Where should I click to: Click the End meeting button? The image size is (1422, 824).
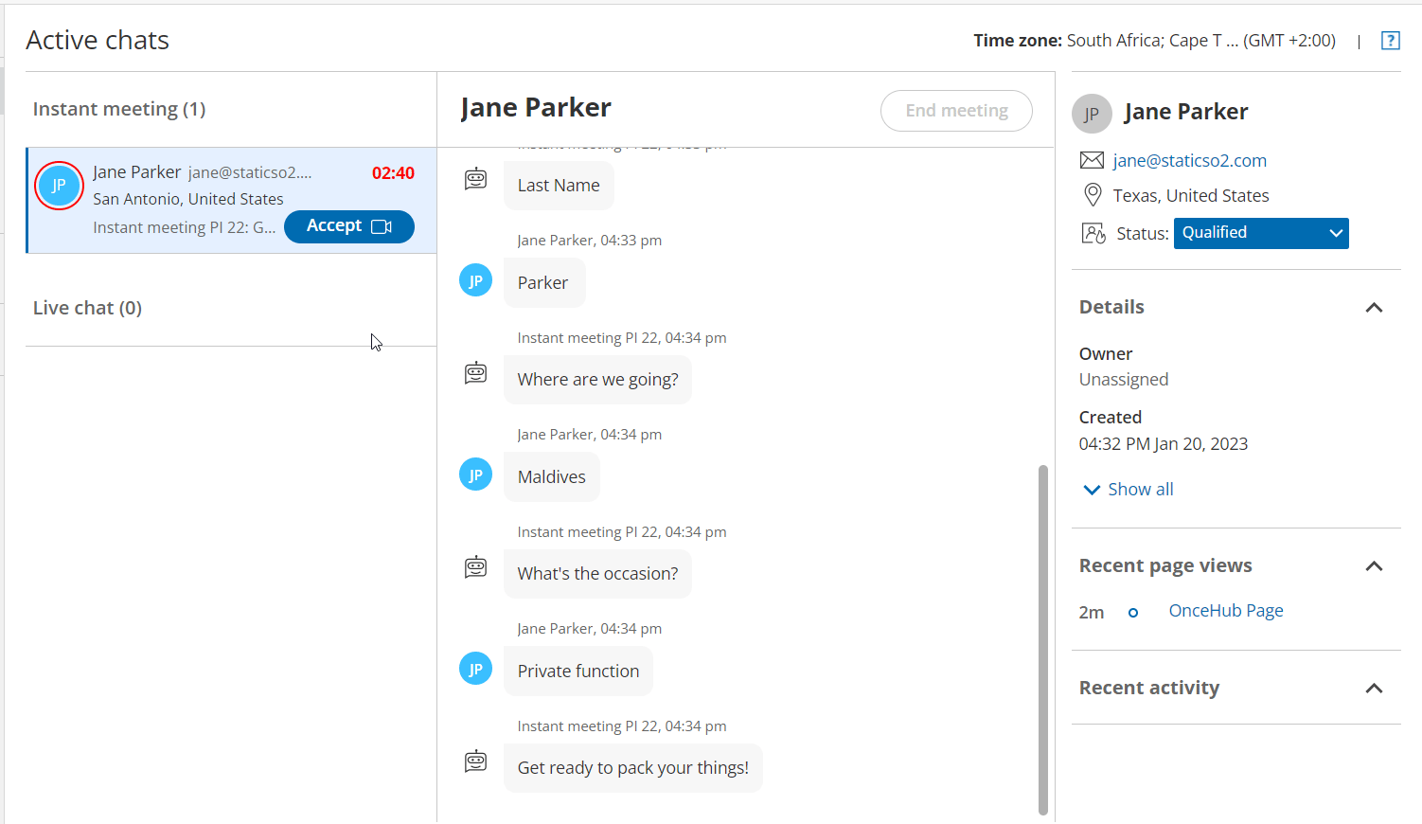[956, 111]
